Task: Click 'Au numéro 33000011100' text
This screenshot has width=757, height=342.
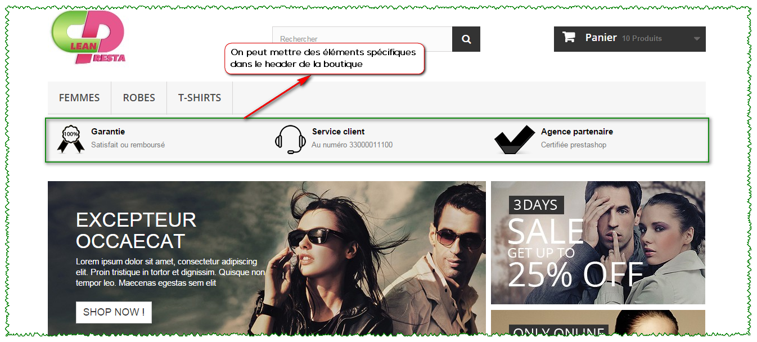Action: click(x=352, y=145)
